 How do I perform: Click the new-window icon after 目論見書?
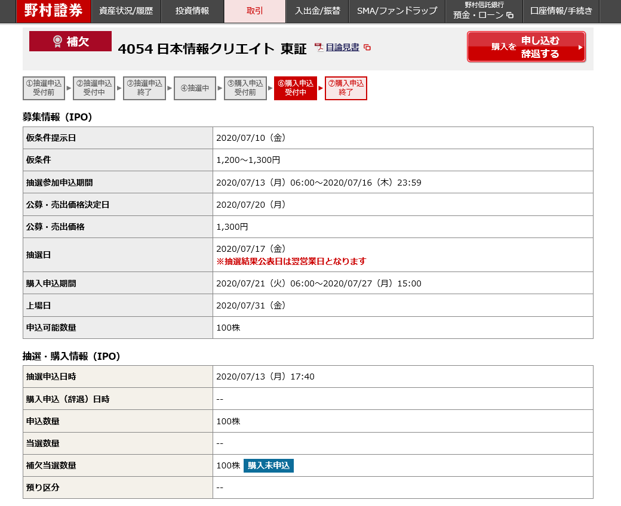[367, 48]
